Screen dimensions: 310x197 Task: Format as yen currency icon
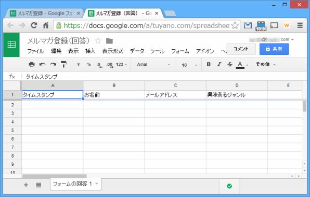point(79,64)
